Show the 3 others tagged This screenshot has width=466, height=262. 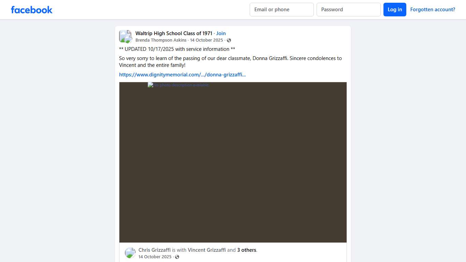point(246,250)
